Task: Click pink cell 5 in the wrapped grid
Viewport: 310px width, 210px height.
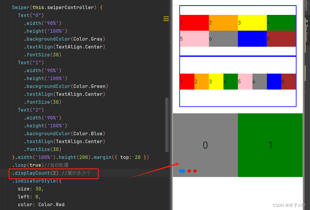Action: [x=194, y=39]
